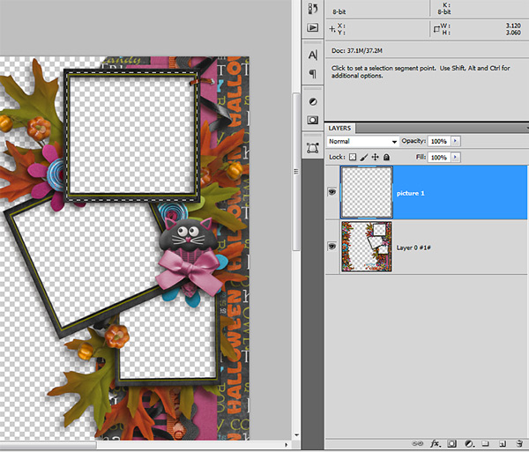Select the Layer 0 #1# layer name

pyautogui.click(x=414, y=248)
